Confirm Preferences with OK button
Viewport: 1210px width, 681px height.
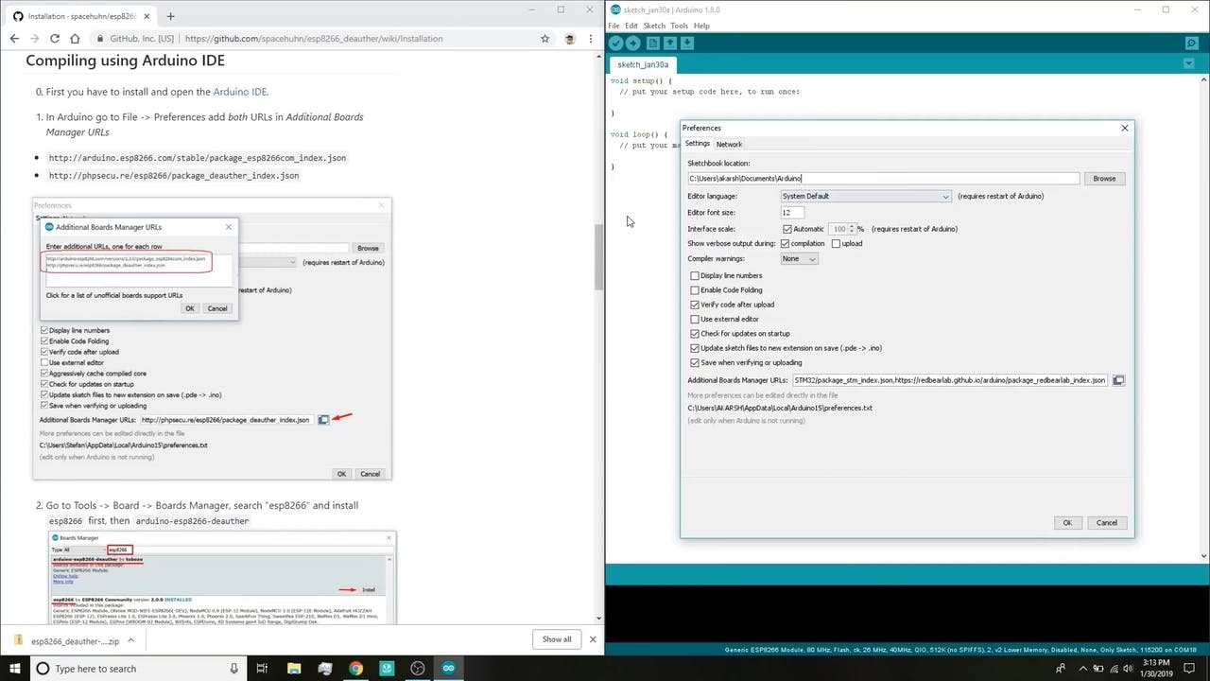pyautogui.click(x=1067, y=523)
